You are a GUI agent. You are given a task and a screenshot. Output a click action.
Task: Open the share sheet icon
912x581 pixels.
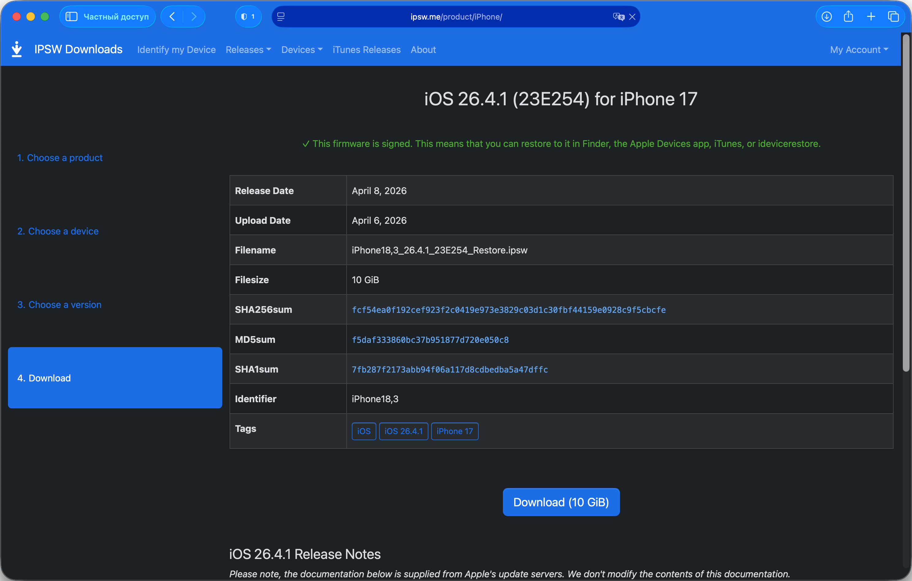(x=848, y=17)
